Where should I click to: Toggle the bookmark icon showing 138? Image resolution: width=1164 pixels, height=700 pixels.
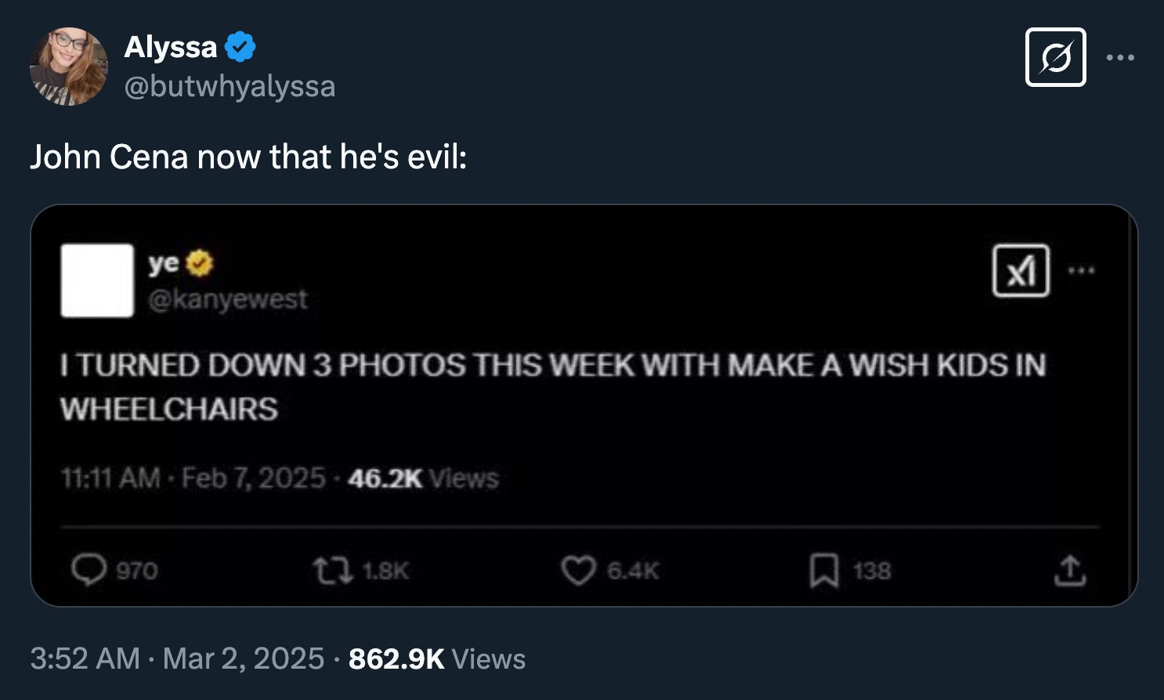(x=824, y=570)
